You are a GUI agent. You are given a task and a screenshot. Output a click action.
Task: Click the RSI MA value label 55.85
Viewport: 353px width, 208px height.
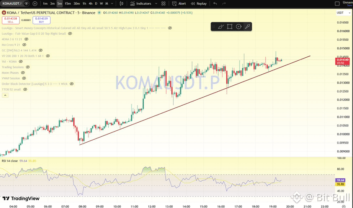coord(340,184)
